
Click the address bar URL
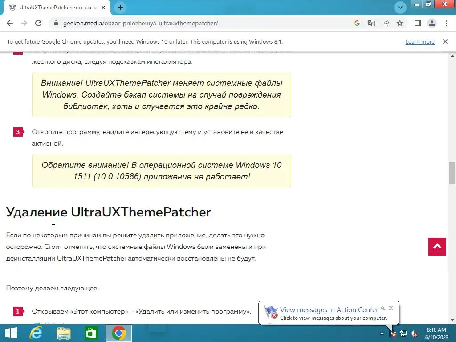coord(140,23)
